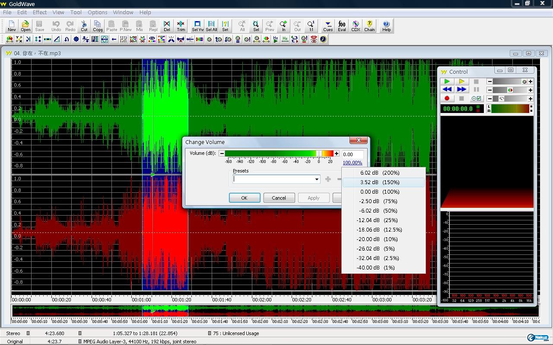The height and width of the screenshot is (345, 553).
Task: Copy the selection using the Copy icon
Action: tap(98, 26)
